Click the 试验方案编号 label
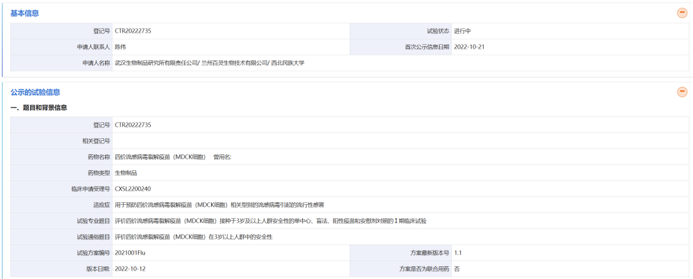Image resolution: width=693 pixels, height=279 pixels. [x=93, y=253]
